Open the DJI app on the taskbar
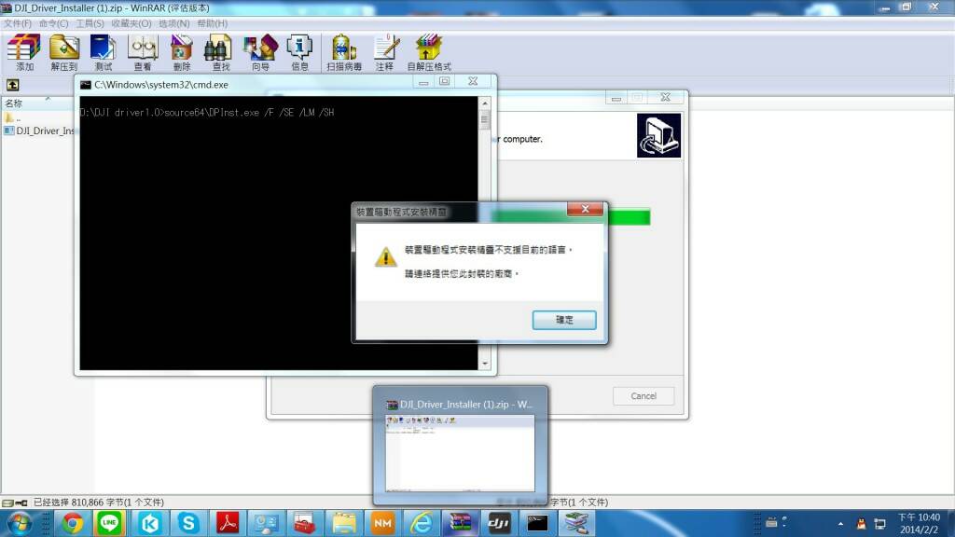Image resolution: width=955 pixels, height=537 pixels. (x=499, y=523)
